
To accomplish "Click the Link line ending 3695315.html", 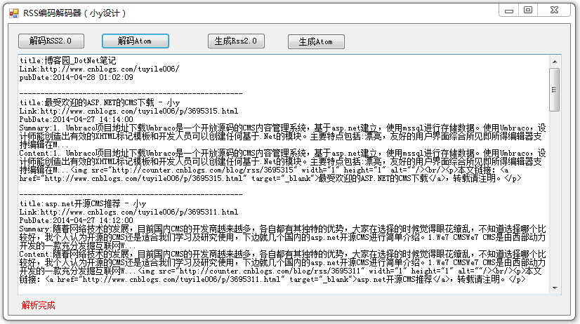I will click(x=128, y=112).
